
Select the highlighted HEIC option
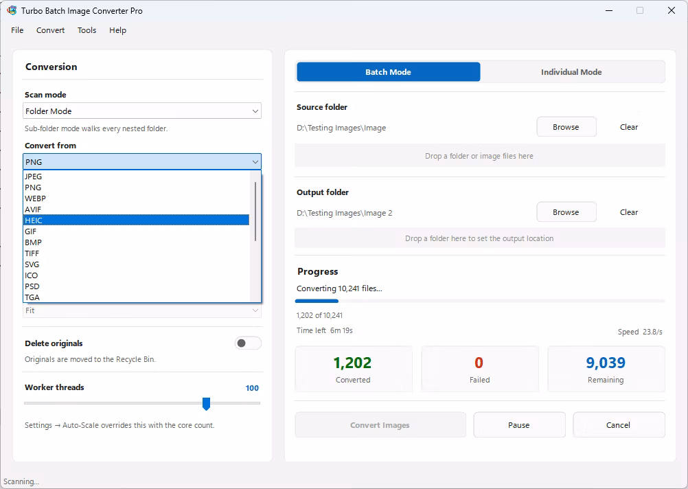(x=136, y=220)
